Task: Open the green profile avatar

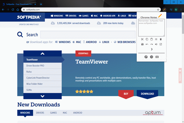Action: [176, 9]
